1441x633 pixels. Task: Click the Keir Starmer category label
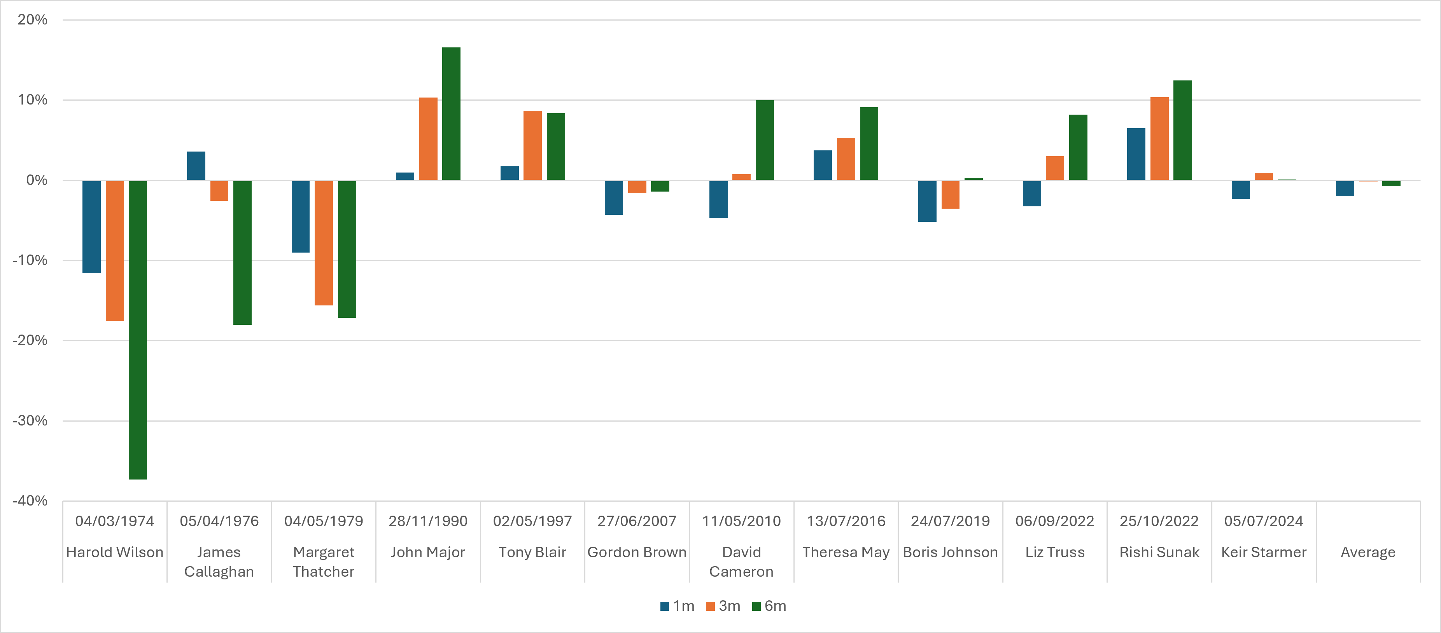(x=1264, y=552)
